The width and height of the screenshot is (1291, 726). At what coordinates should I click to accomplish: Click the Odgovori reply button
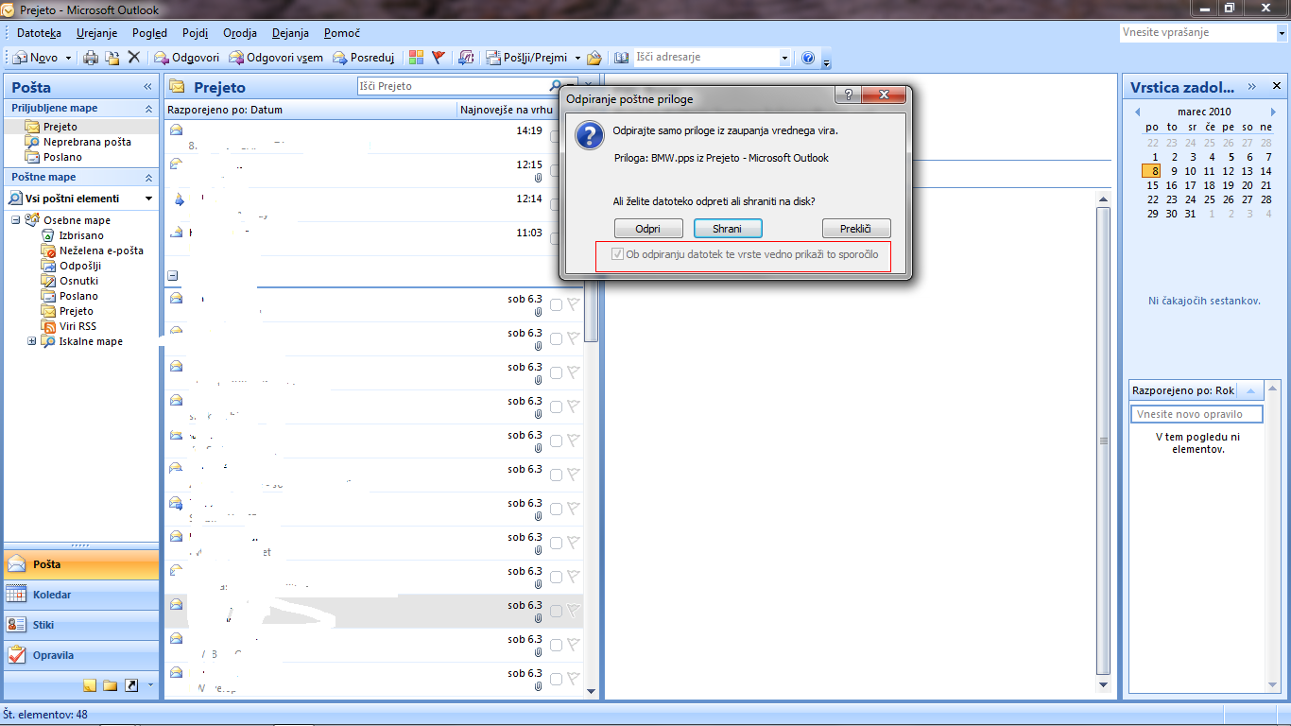tap(186, 58)
